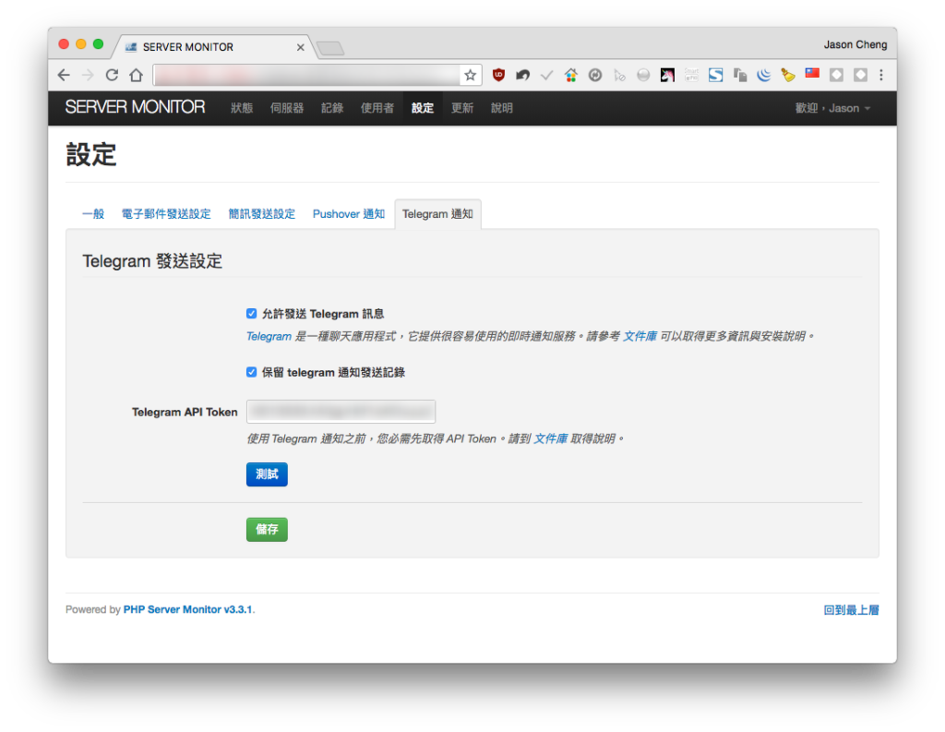The height and width of the screenshot is (732, 945).
Task: Click the colorful house extension icon
Action: pyautogui.click(x=570, y=76)
